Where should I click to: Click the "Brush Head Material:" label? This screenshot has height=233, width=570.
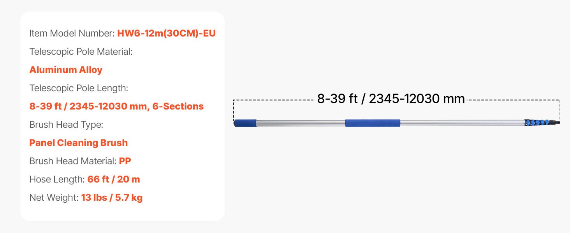73,161
